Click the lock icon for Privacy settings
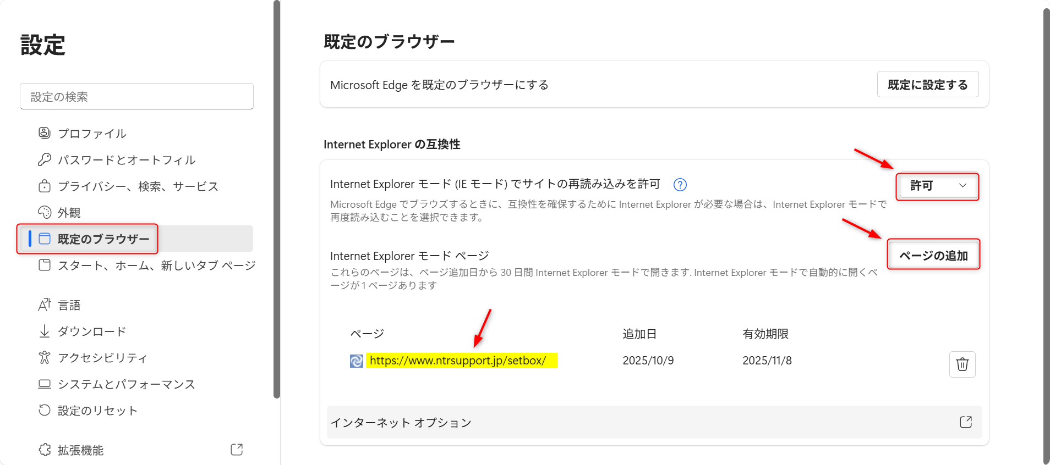Viewport: 1050px width, 465px height. click(x=45, y=186)
